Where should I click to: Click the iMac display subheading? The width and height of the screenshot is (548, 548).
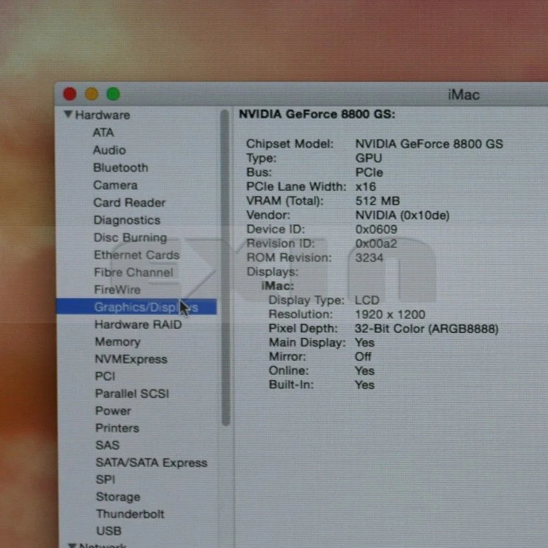(x=277, y=286)
